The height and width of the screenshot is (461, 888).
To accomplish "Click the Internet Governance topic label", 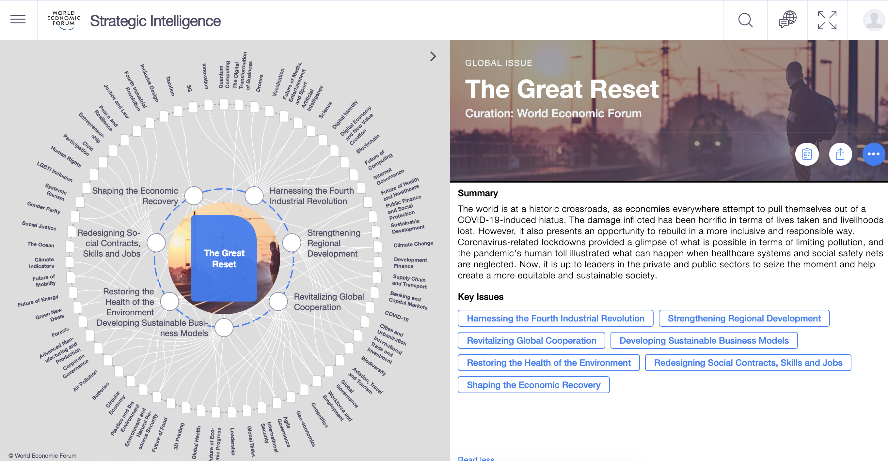I will 388,176.
